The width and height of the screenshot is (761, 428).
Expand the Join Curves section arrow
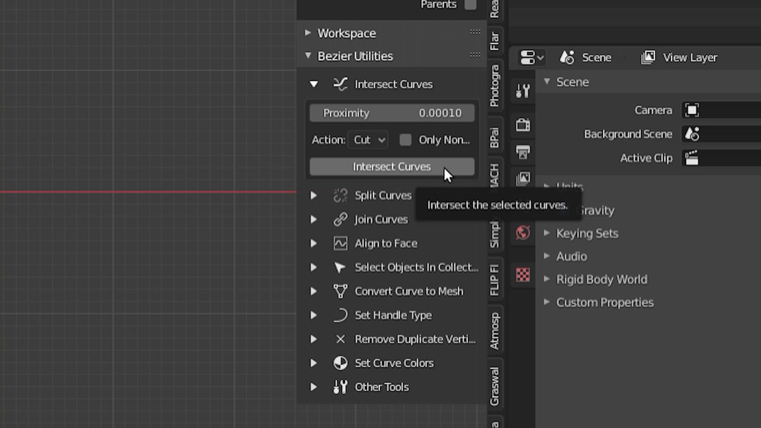tap(313, 219)
